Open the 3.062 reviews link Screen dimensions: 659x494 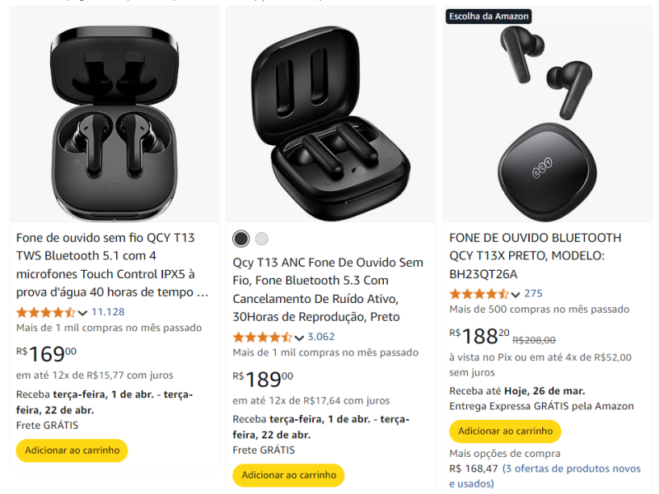321,337
